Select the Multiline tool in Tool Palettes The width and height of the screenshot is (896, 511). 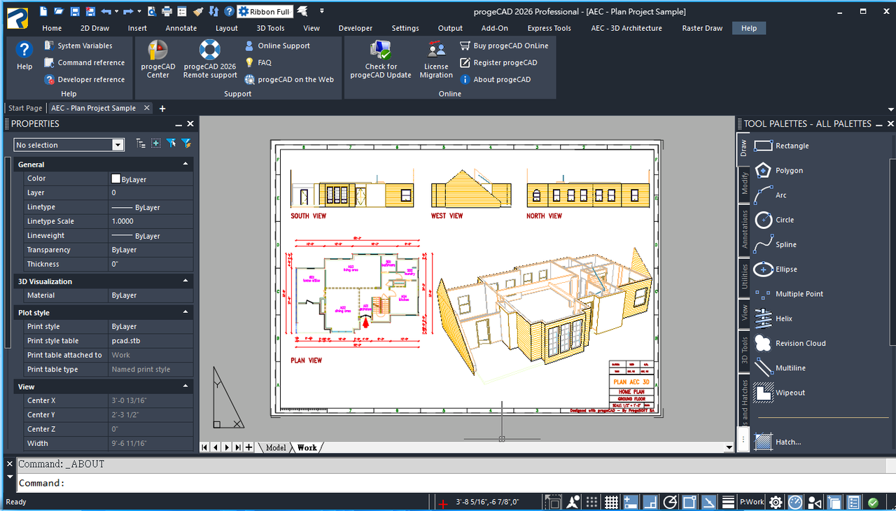point(780,367)
